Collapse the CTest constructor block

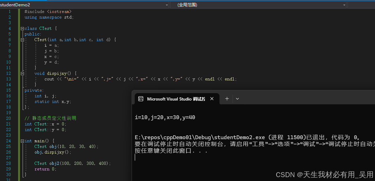coord(22,40)
